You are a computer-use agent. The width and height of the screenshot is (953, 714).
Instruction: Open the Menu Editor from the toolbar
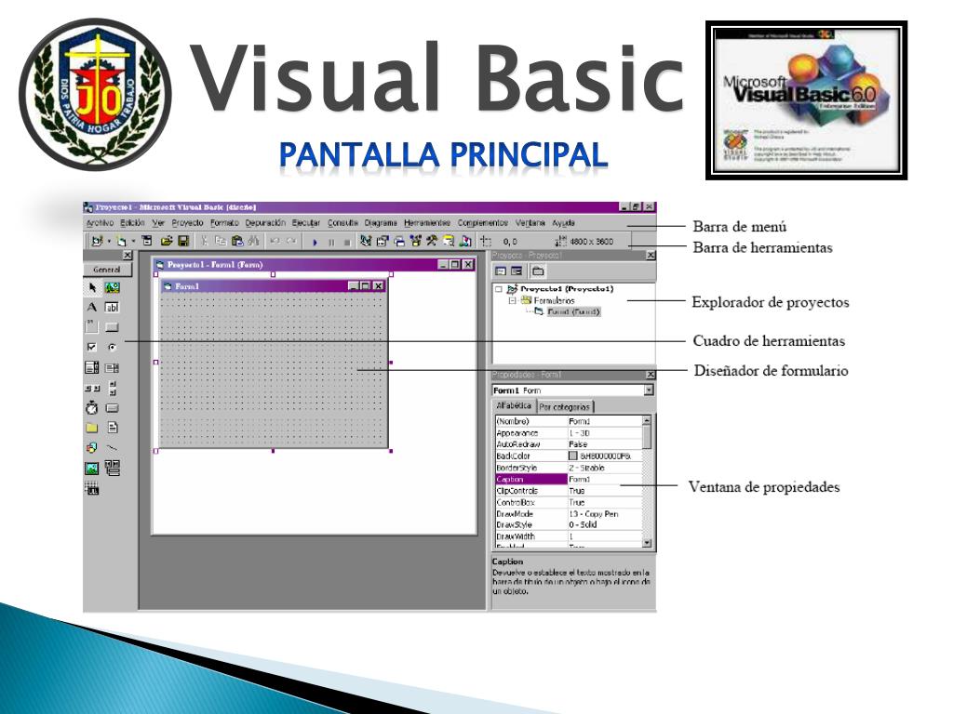point(147,241)
